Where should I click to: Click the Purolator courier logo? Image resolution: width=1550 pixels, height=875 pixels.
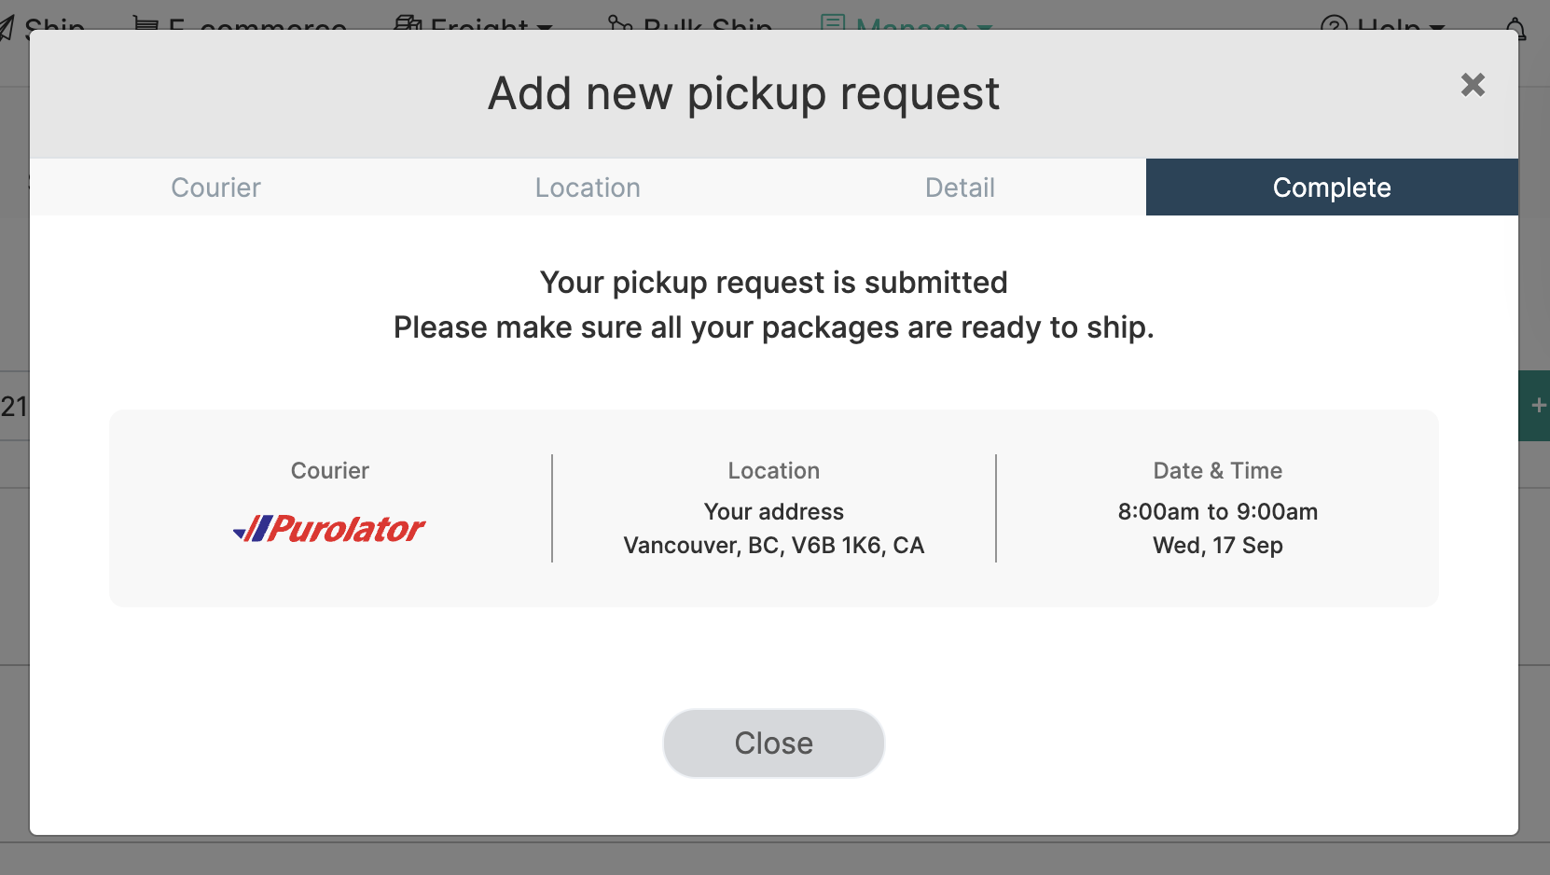pos(329,529)
